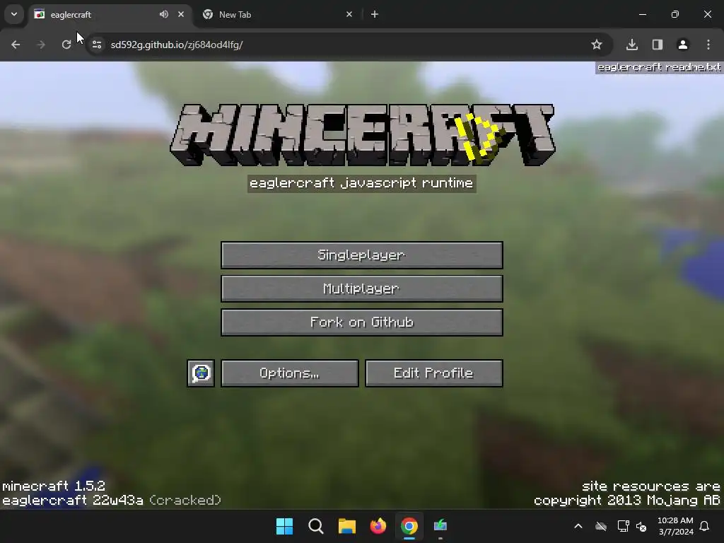Viewport: 724px width, 543px height.
Task: Close the New Tab tab
Action: coord(349,14)
